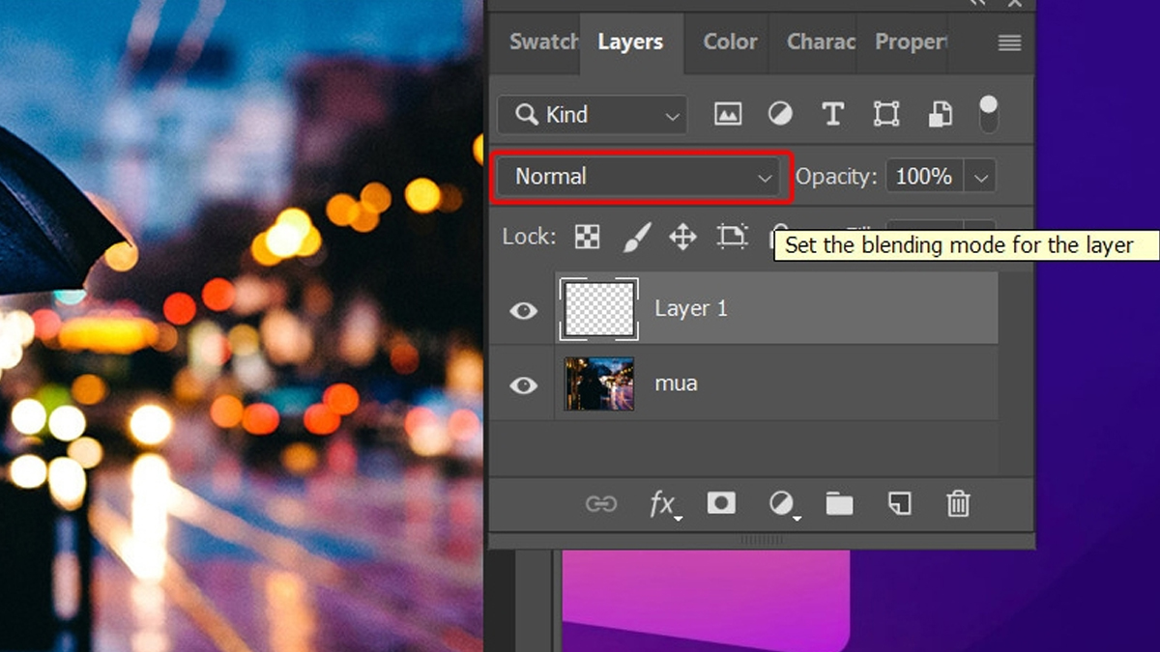1160x652 pixels.
Task: Lock transparent pixels checkerboard icon
Action: (587, 237)
